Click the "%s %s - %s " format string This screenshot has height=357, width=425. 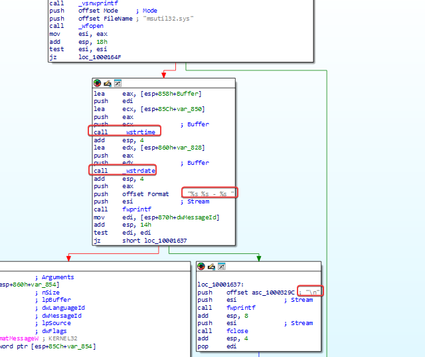click(211, 194)
